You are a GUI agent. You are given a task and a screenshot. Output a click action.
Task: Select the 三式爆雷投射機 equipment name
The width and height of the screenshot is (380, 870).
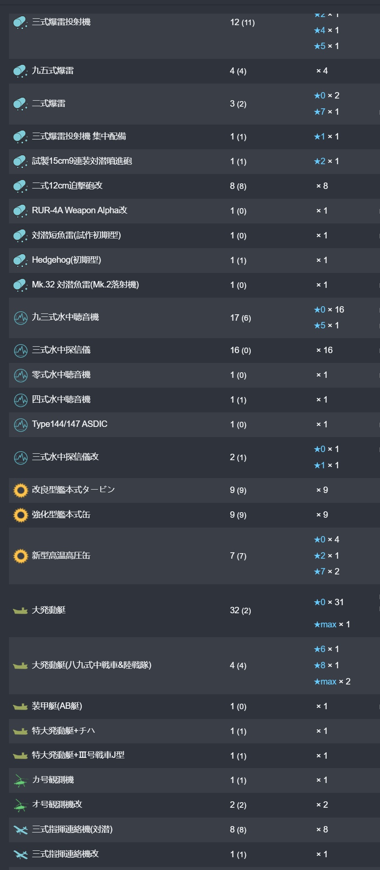point(61,22)
